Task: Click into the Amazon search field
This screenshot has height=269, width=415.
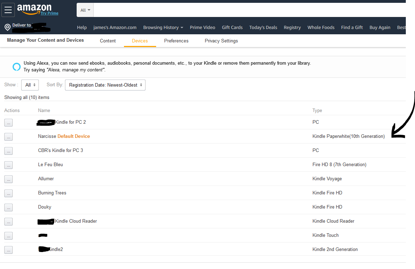Action: tap(249, 10)
